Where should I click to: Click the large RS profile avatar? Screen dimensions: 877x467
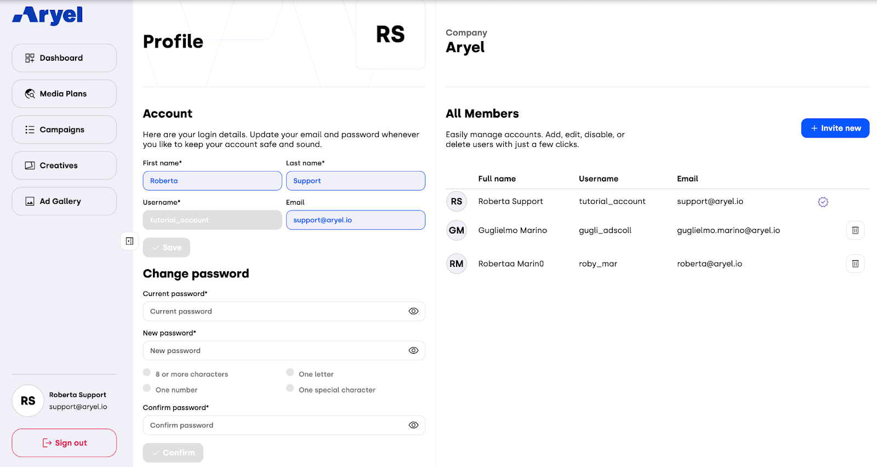[x=390, y=35]
